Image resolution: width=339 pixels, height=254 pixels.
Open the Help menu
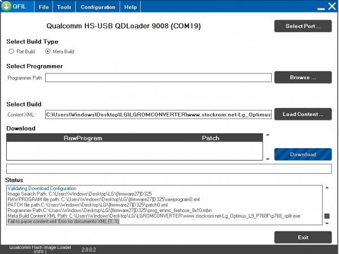click(x=131, y=7)
